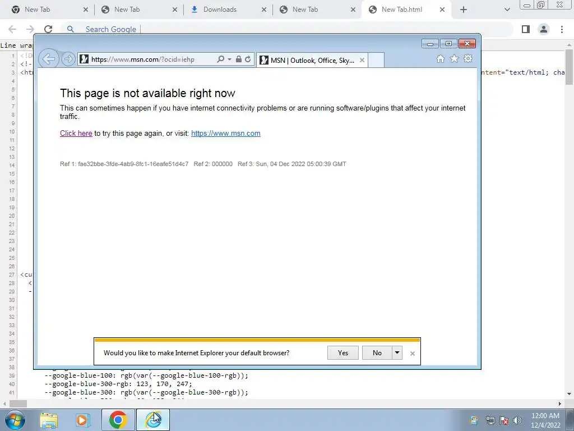The height and width of the screenshot is (431, 574).
Task: Reload the page in Chrome
Action: click(x=48, y=29)
